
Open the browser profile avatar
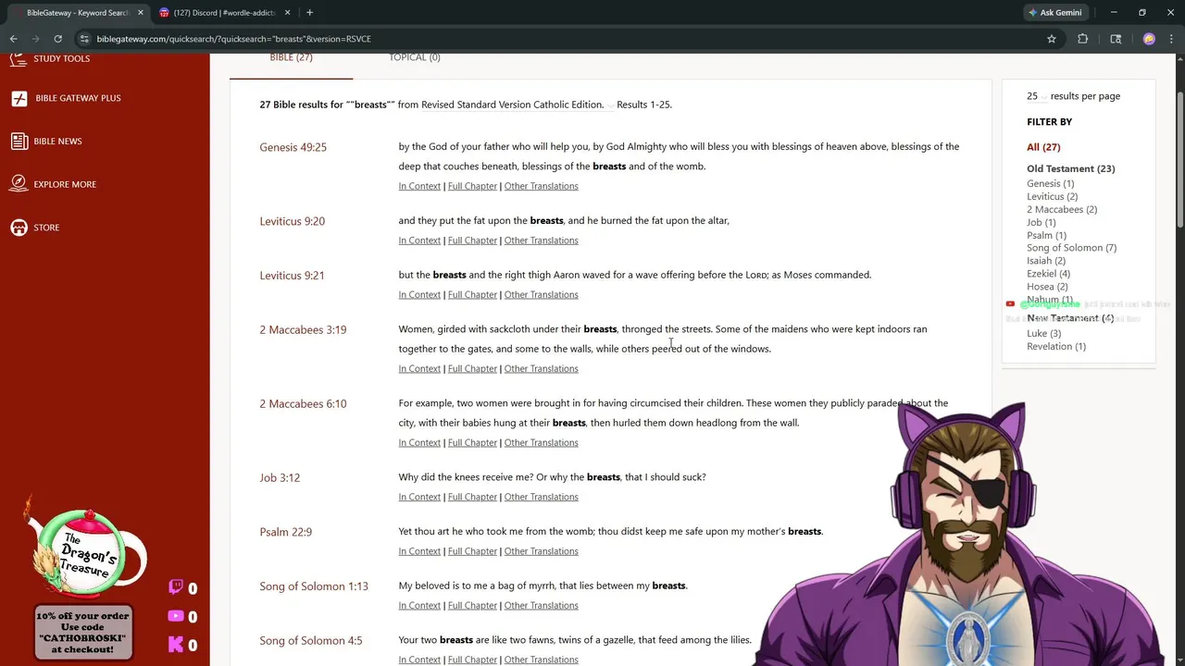1149,39
